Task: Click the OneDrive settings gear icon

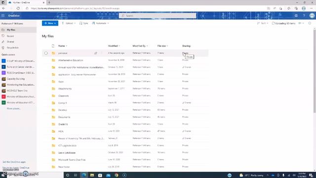Action: click(296, 15)
